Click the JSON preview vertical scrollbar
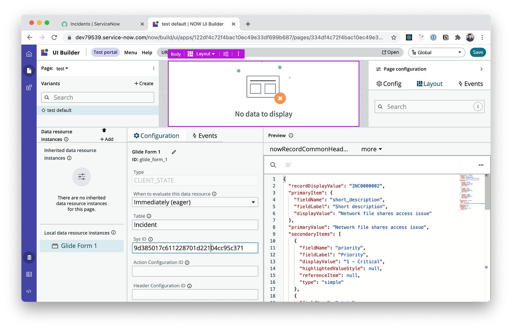Image resolution: width=512 pixels, height=330 pixels. [487, 192]
